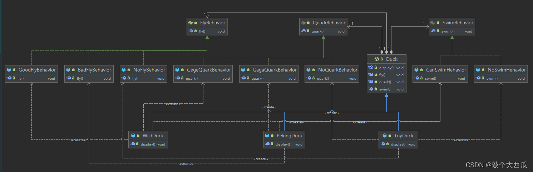Image resolution: width=533 pixels, height=172 pixels.
Task: Select the NoSwimHehavior node title
Action: pos(507,70)
